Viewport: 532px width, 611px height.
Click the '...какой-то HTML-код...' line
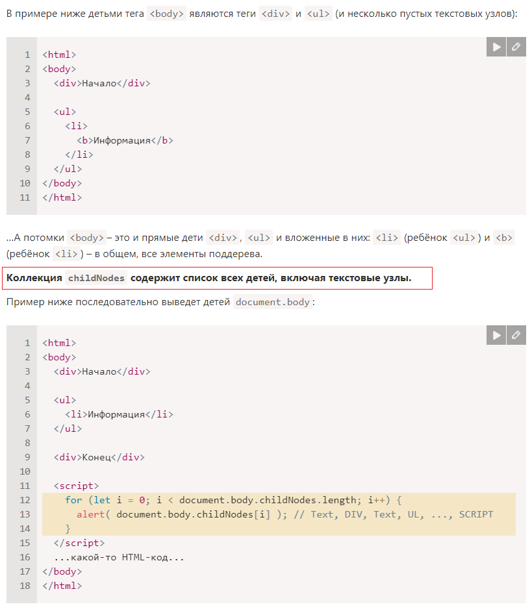click(119, 557)
